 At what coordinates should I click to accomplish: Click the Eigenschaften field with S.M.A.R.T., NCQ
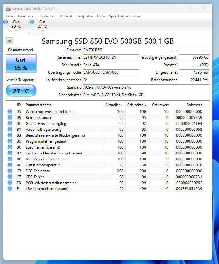coord(146,95)
